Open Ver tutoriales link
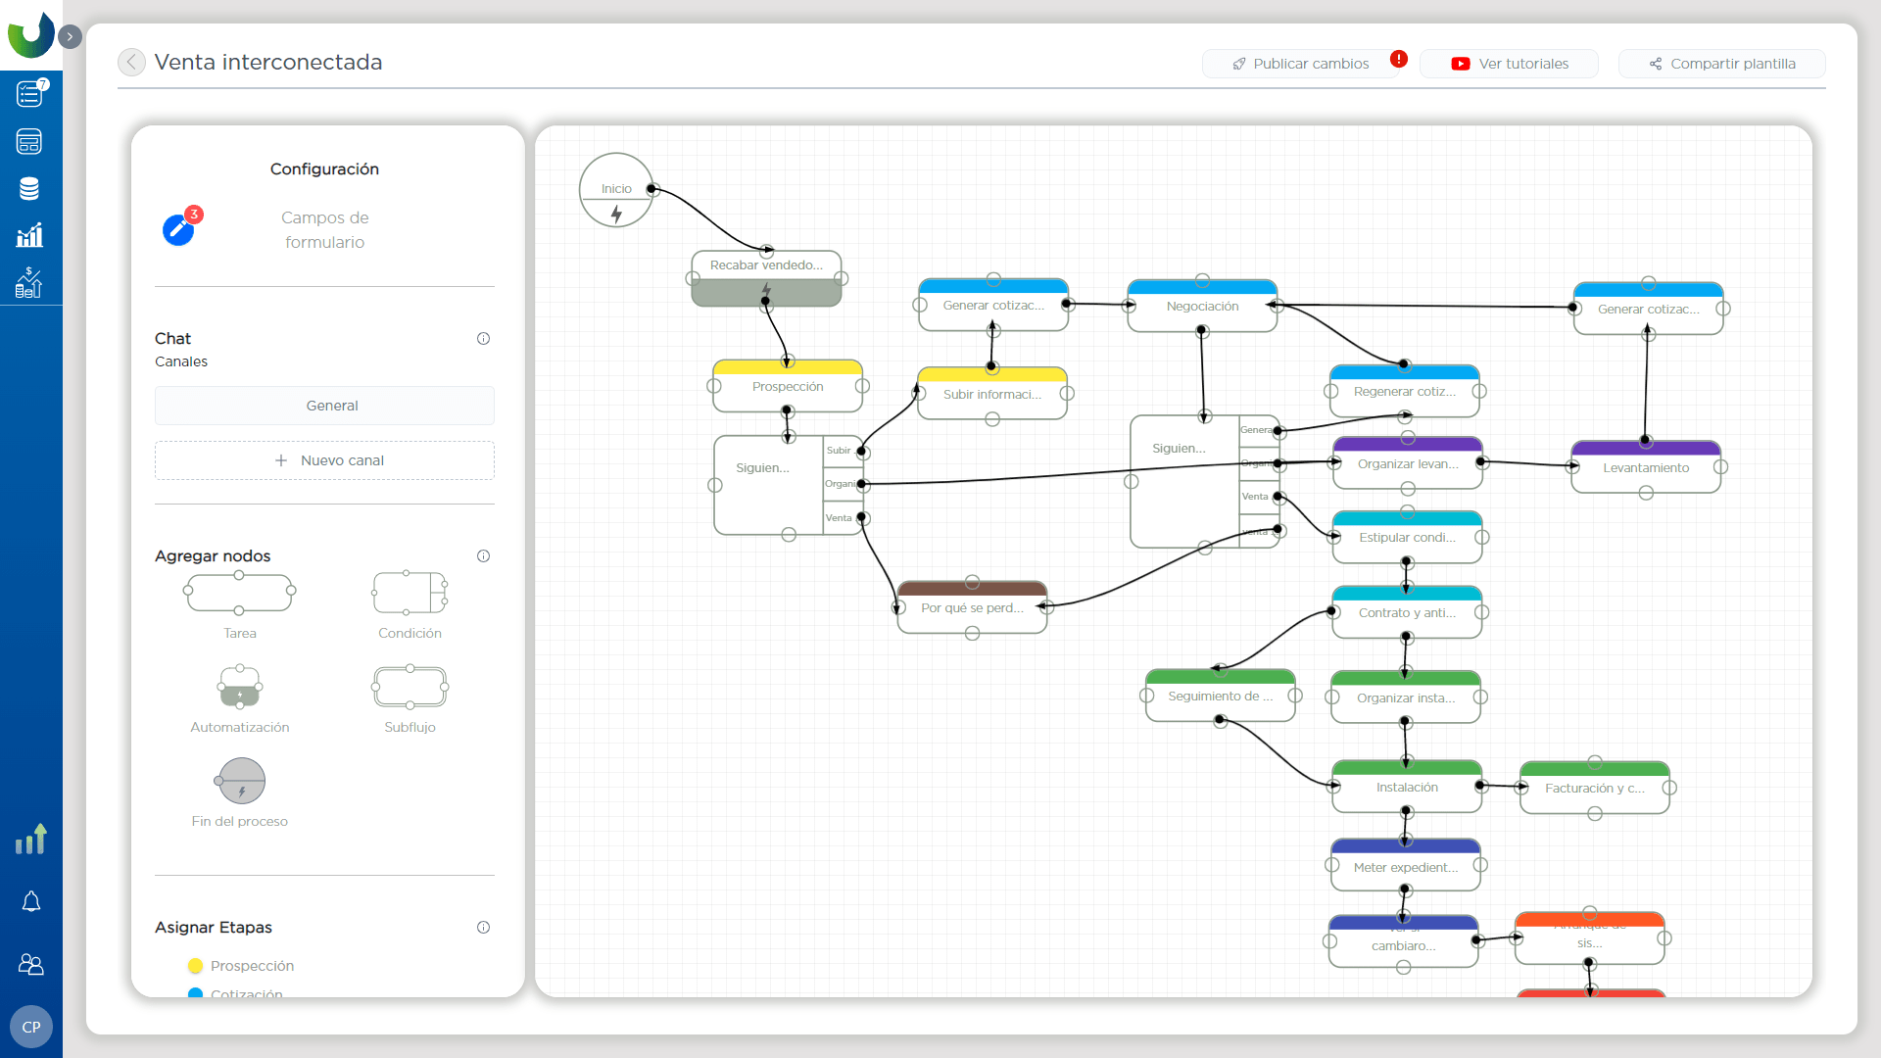Viewport: 1881px width, 1058px height. 1509,64
